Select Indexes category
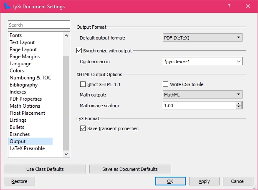Image resolution: width=258 pixels, height=190 pixels. click(x=18, y=92)
